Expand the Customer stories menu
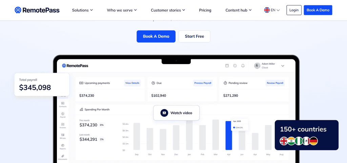This screenshot has height=163, width=347. (x=168, y=10)
